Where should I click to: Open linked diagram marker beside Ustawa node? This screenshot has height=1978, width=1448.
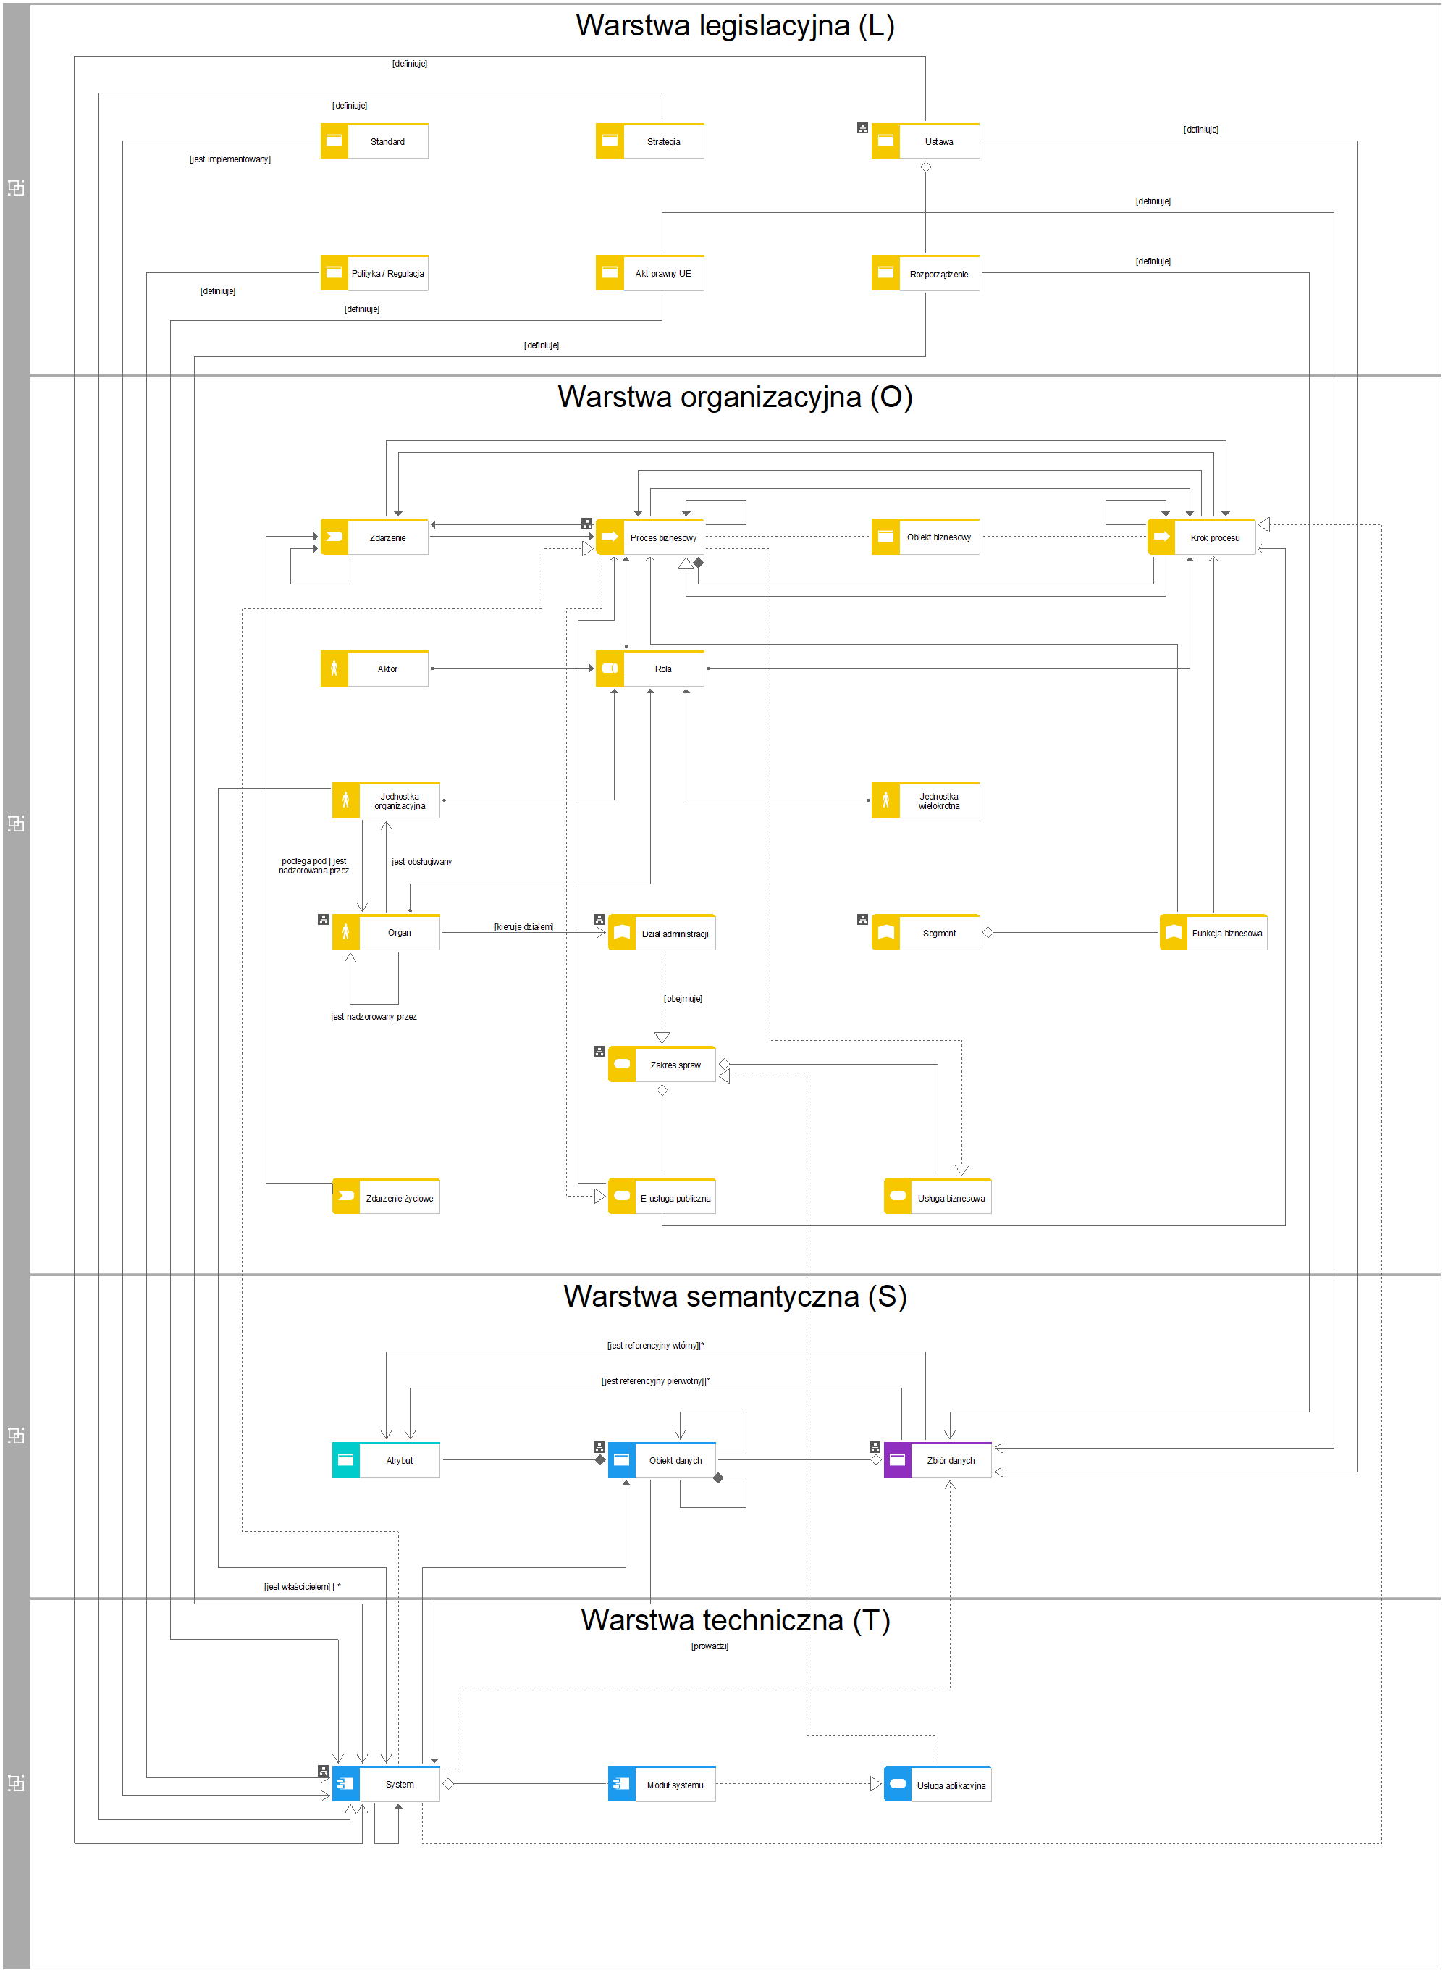(862, 128)
